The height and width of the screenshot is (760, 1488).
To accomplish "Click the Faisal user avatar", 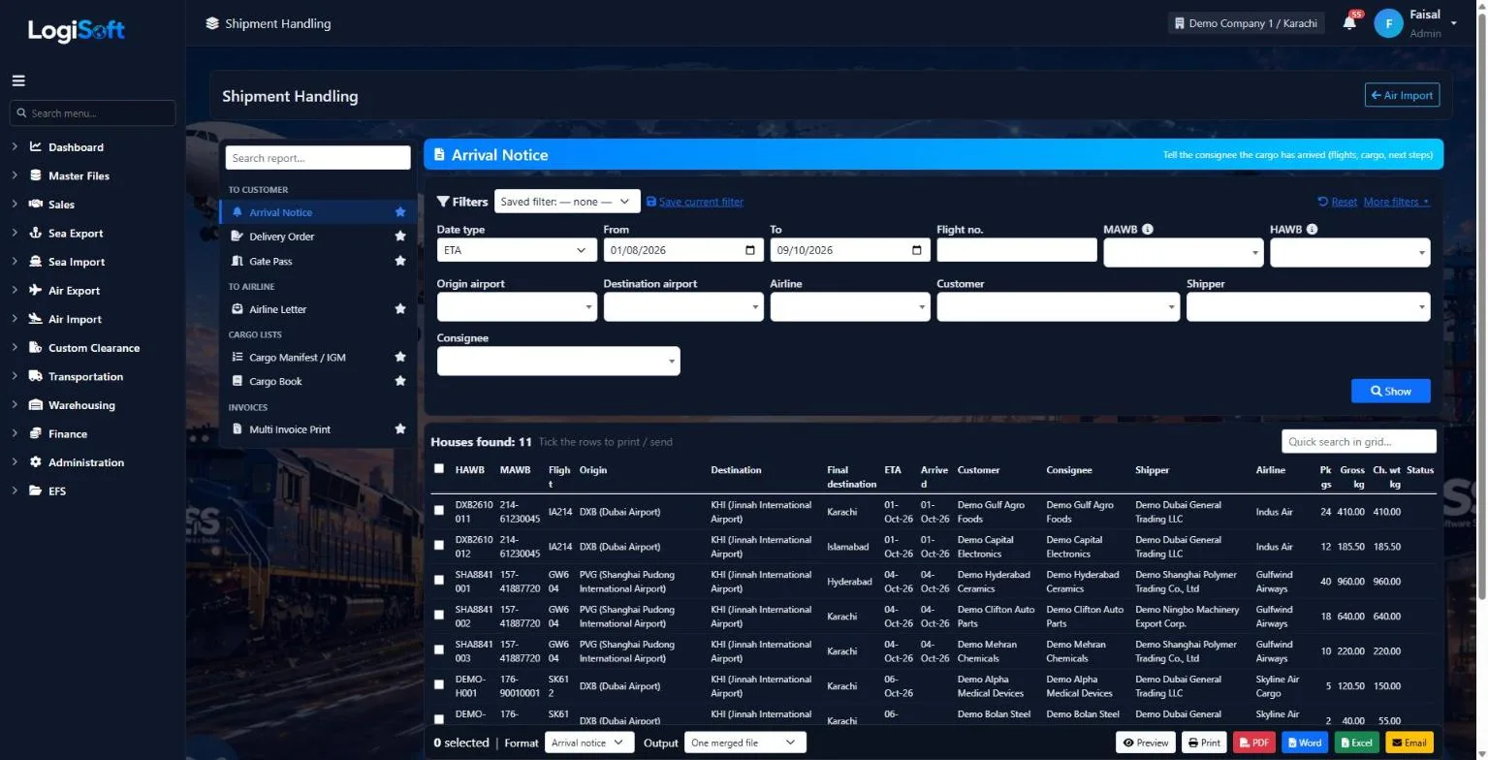I will tap(1388, 23).
